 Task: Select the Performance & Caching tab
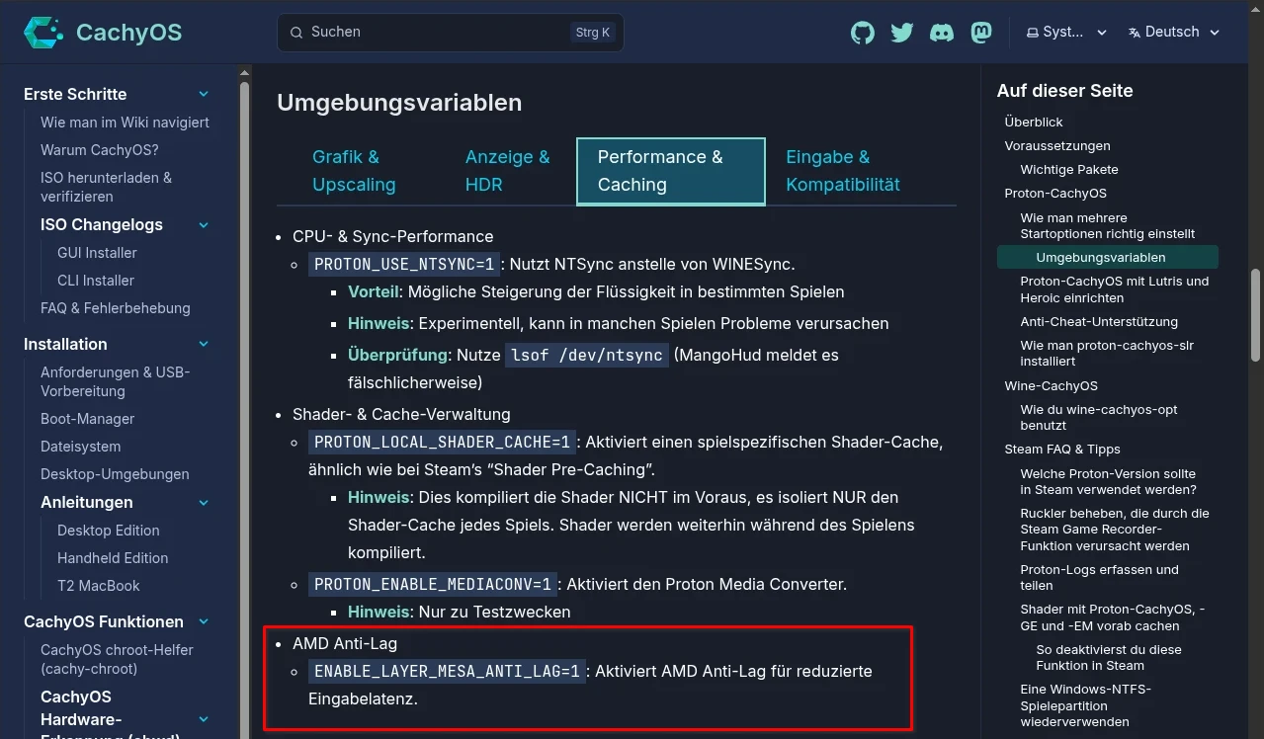pos(671,171)
